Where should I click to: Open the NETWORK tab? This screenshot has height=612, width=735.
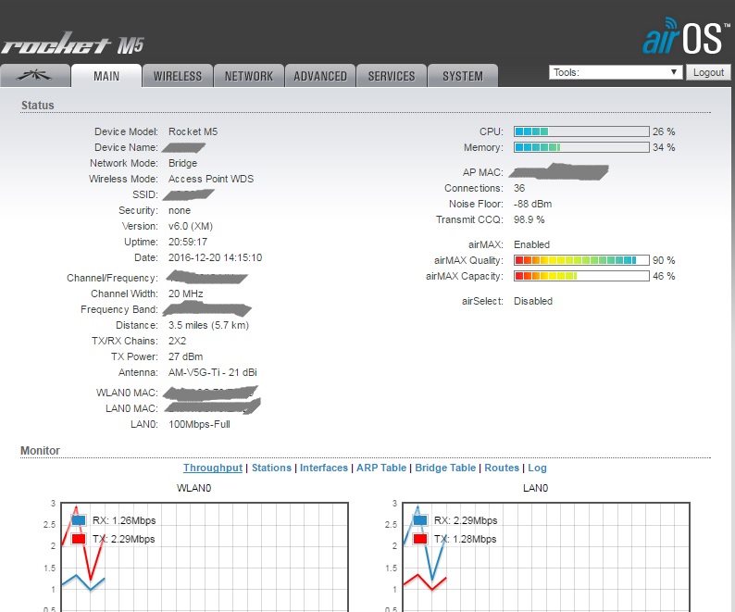point(249,76)
